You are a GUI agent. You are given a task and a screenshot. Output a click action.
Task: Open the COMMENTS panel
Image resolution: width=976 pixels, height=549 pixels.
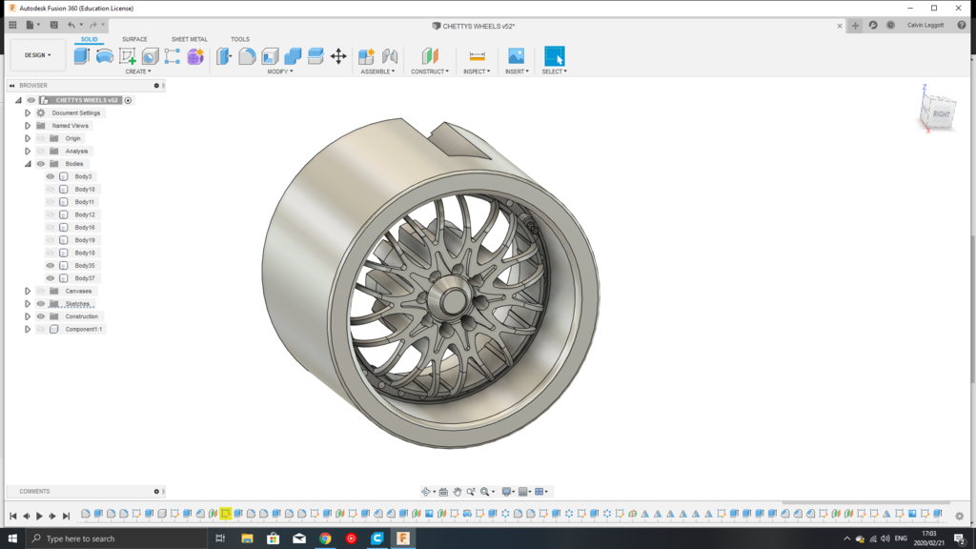35,491
